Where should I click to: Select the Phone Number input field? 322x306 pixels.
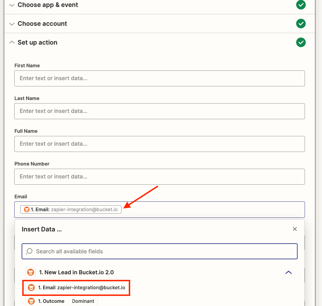click(159, 177)
